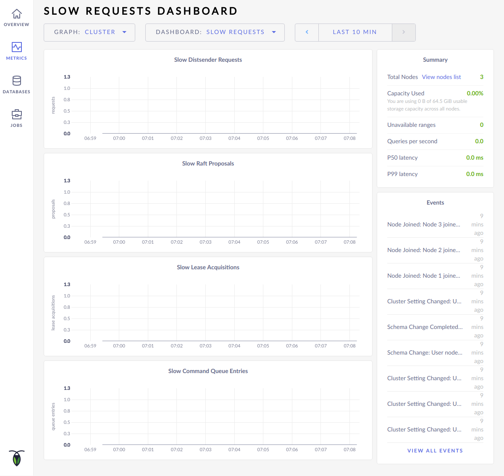Open the Databases cylinder icon
Viewport: 504px width, 476px height.
tap(16, 81)
